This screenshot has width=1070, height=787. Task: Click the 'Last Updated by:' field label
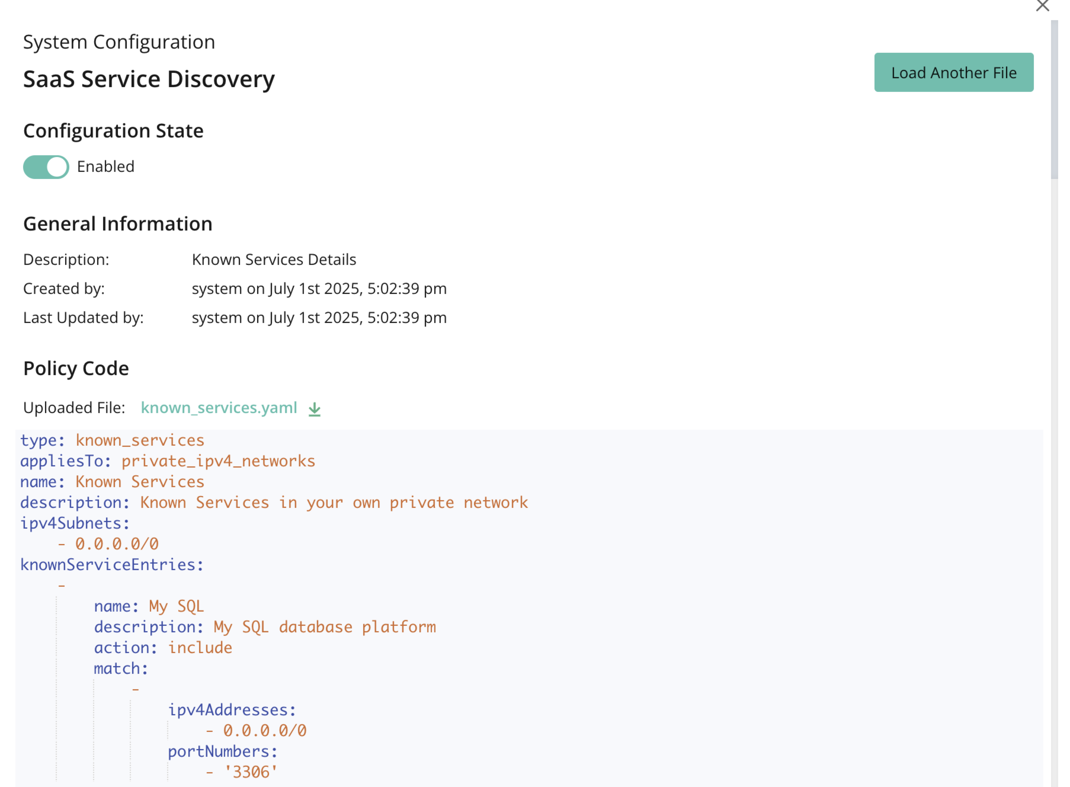point(83,318)
